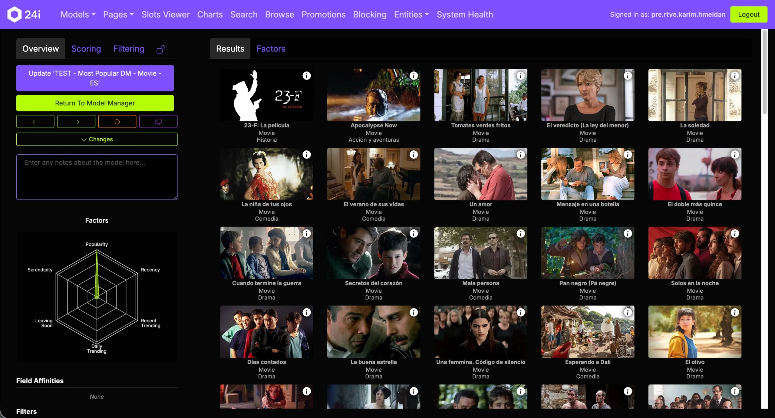
Task: Open info icon on El olivo
Action: coord(735,312)
